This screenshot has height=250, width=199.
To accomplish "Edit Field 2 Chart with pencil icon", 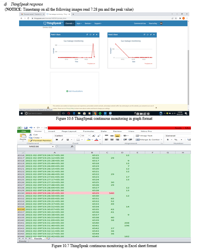I will pyautogui.click(x=151, y=35).
